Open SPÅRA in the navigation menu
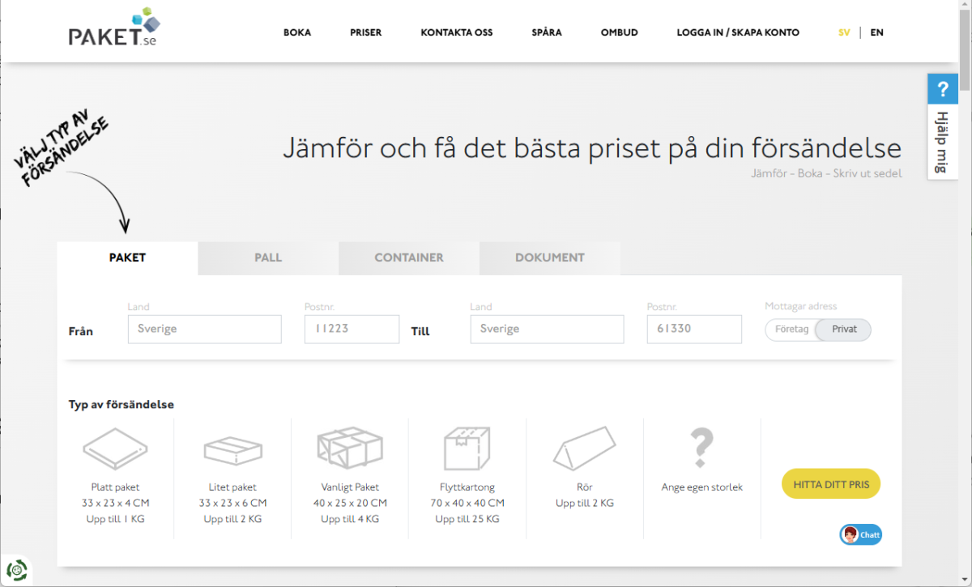 pyautogui.click(x=546, y=32)
